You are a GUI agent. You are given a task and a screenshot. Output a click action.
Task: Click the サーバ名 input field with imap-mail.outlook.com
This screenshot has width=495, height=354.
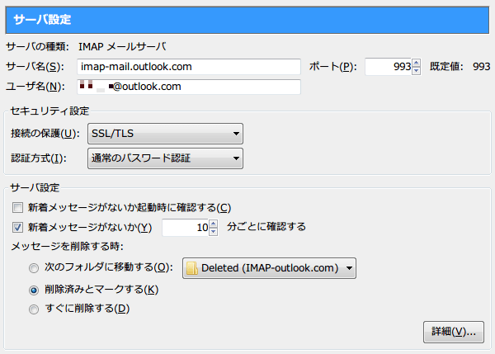coord(188,66)
